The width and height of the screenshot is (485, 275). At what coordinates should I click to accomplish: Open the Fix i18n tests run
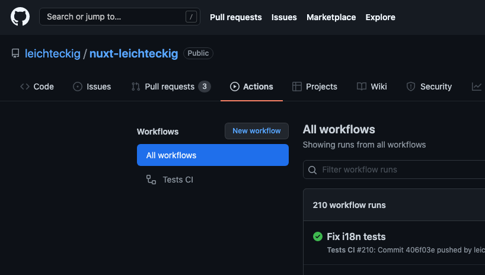tap(356, 236)
